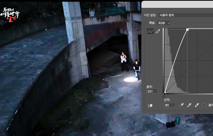The image size is (213, 136).
Task: Click the Korean title logo watermark
Action: coord(10,14)
